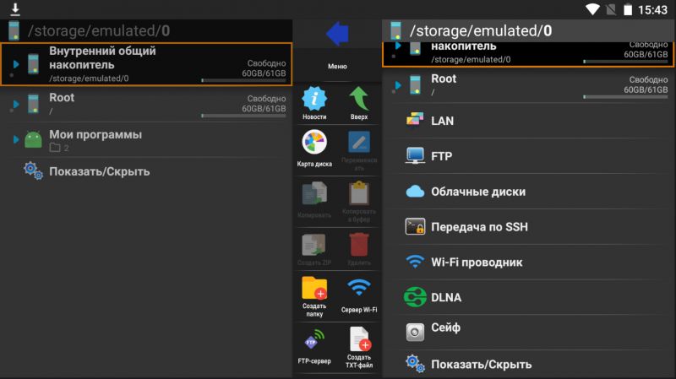Select Root row in left pane

pyautogui.click(x=146, y=104)
